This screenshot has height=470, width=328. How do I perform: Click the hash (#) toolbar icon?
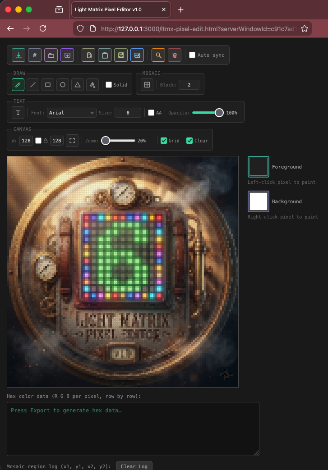[35, 55]
